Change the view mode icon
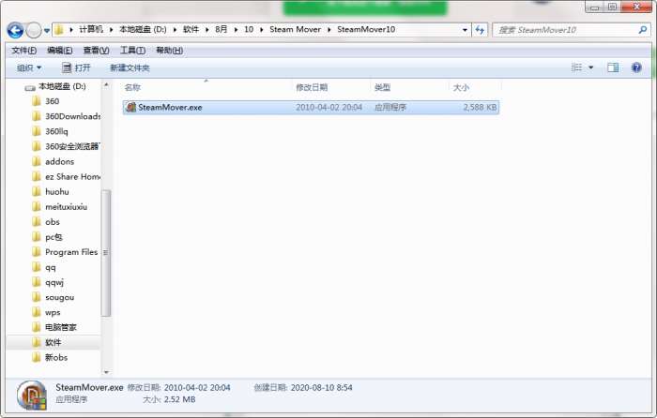Viewport: 657px width, 418px height. (x=577, y=67)
